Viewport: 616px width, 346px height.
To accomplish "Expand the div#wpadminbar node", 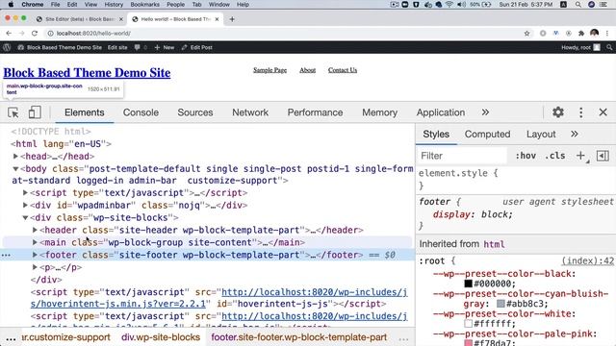I will [x=25, y=205].
